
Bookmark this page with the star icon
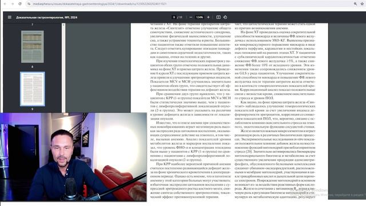tap(362, 4)
